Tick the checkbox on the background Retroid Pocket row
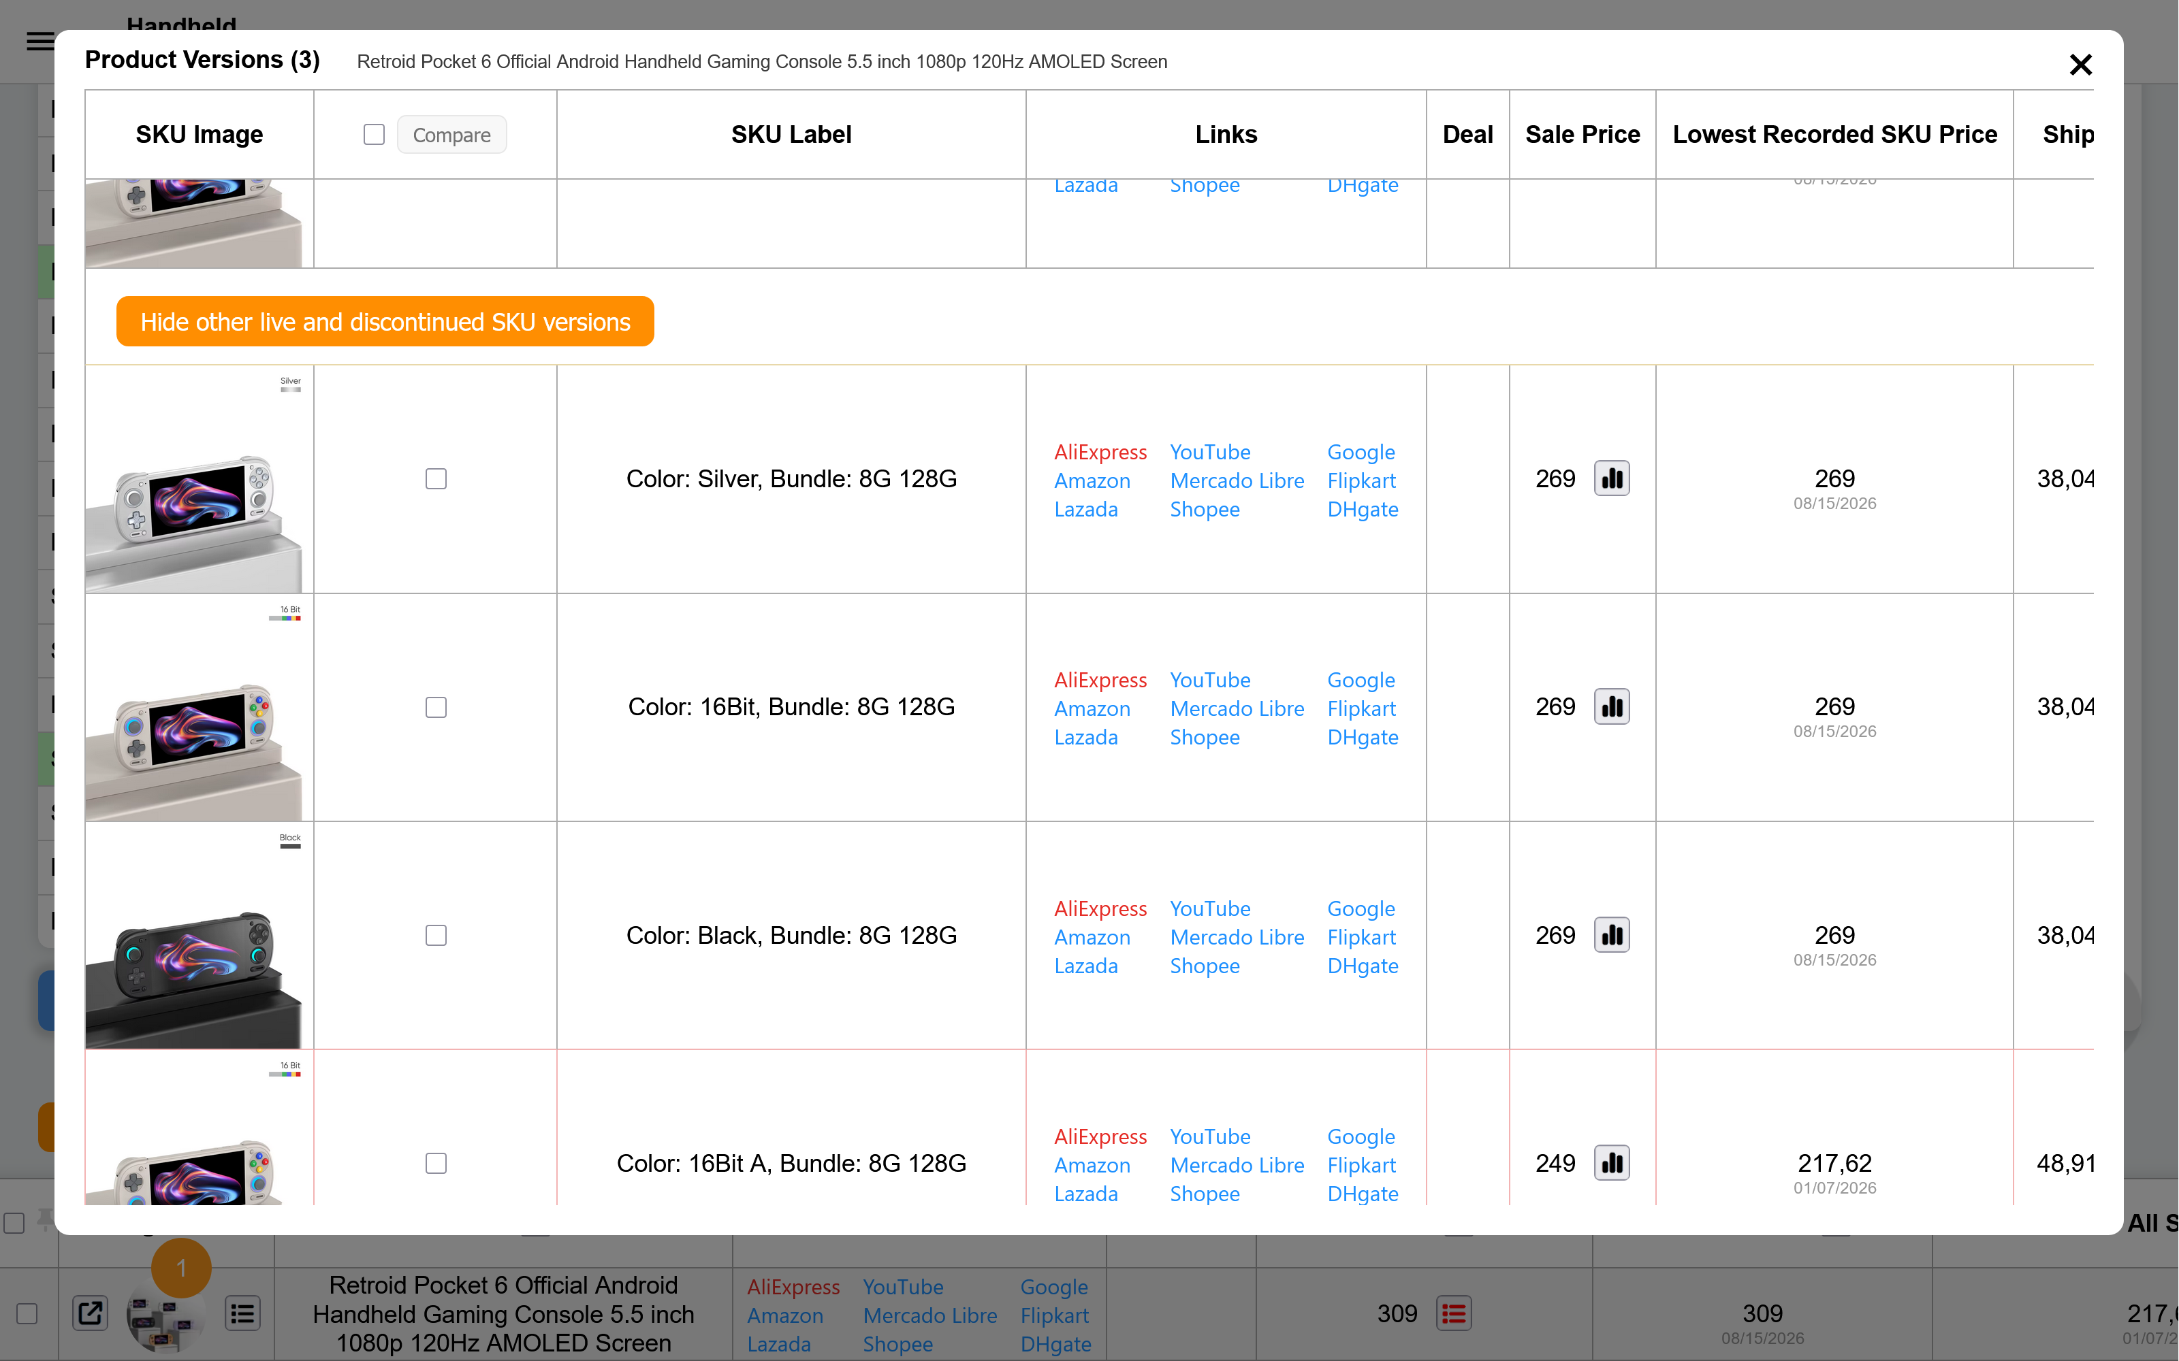This screenshot has width=2179, height=1361. point(27,1314)
